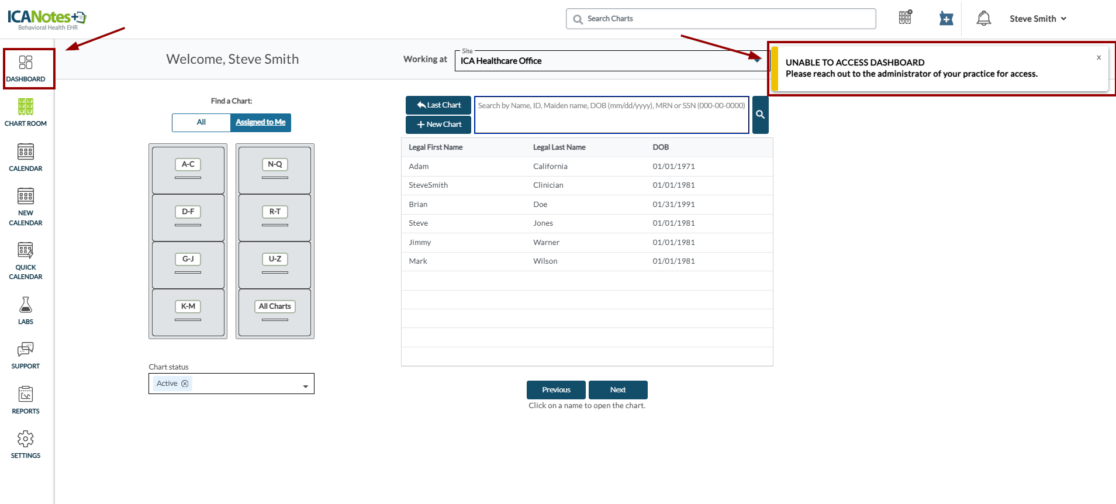Image resolution: width=1116 pixels, height=504 pixels.
Task: Open the Reports section
Action: point(26,400)
